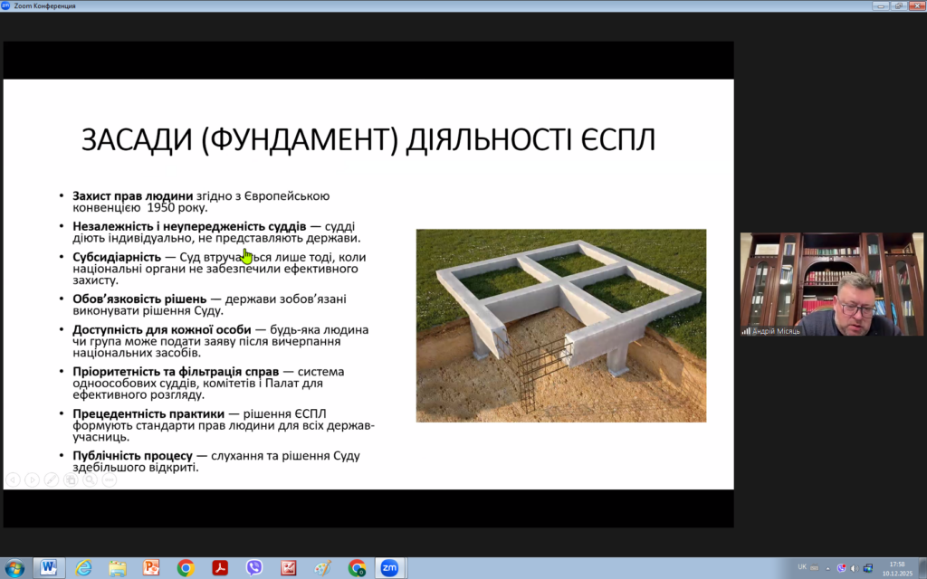Image resolution: width=927 pixels, height=579 pixels.
Task: Open Adobe Acrobat from taskbar
Action: [x=219, y=567]
